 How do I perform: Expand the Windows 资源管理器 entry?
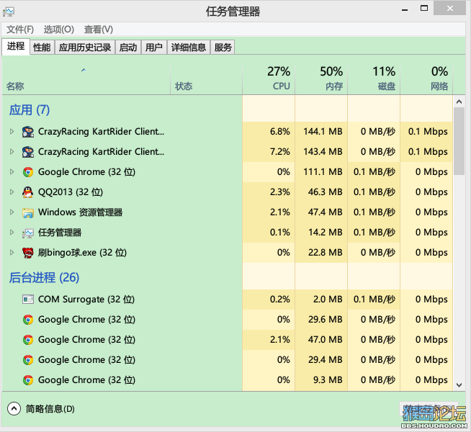[x=12, y=212]
